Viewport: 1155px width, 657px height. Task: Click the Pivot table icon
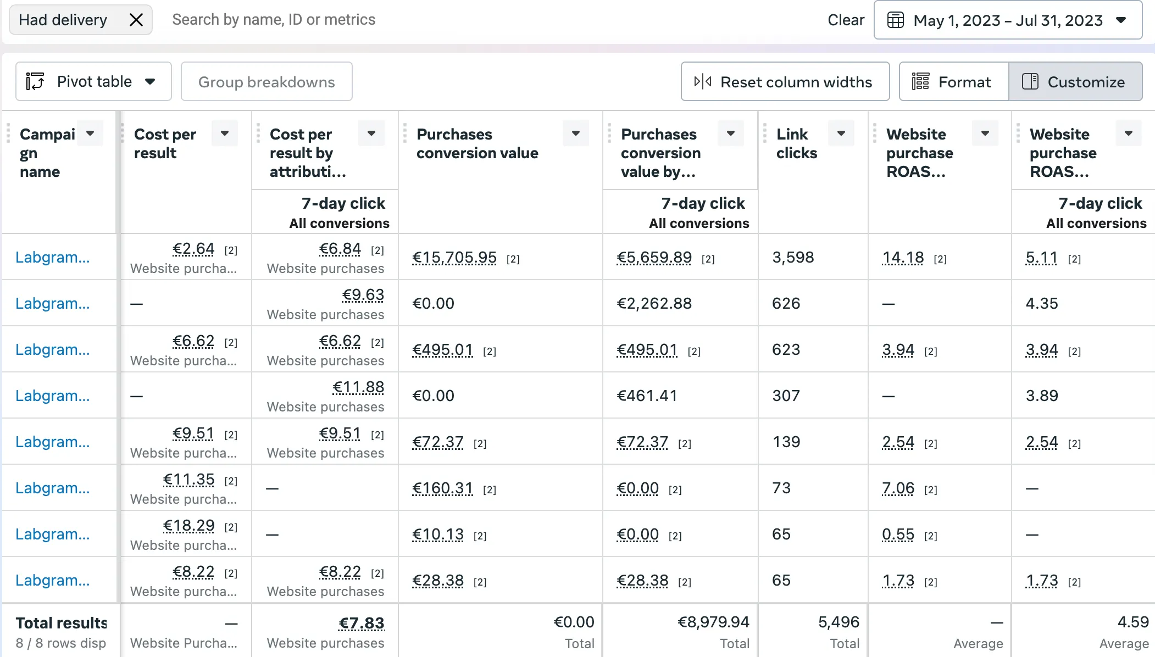(x=35, y=82)
